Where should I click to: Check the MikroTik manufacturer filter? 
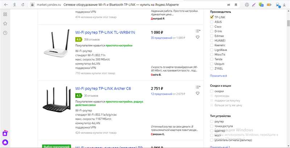point(212,55)
